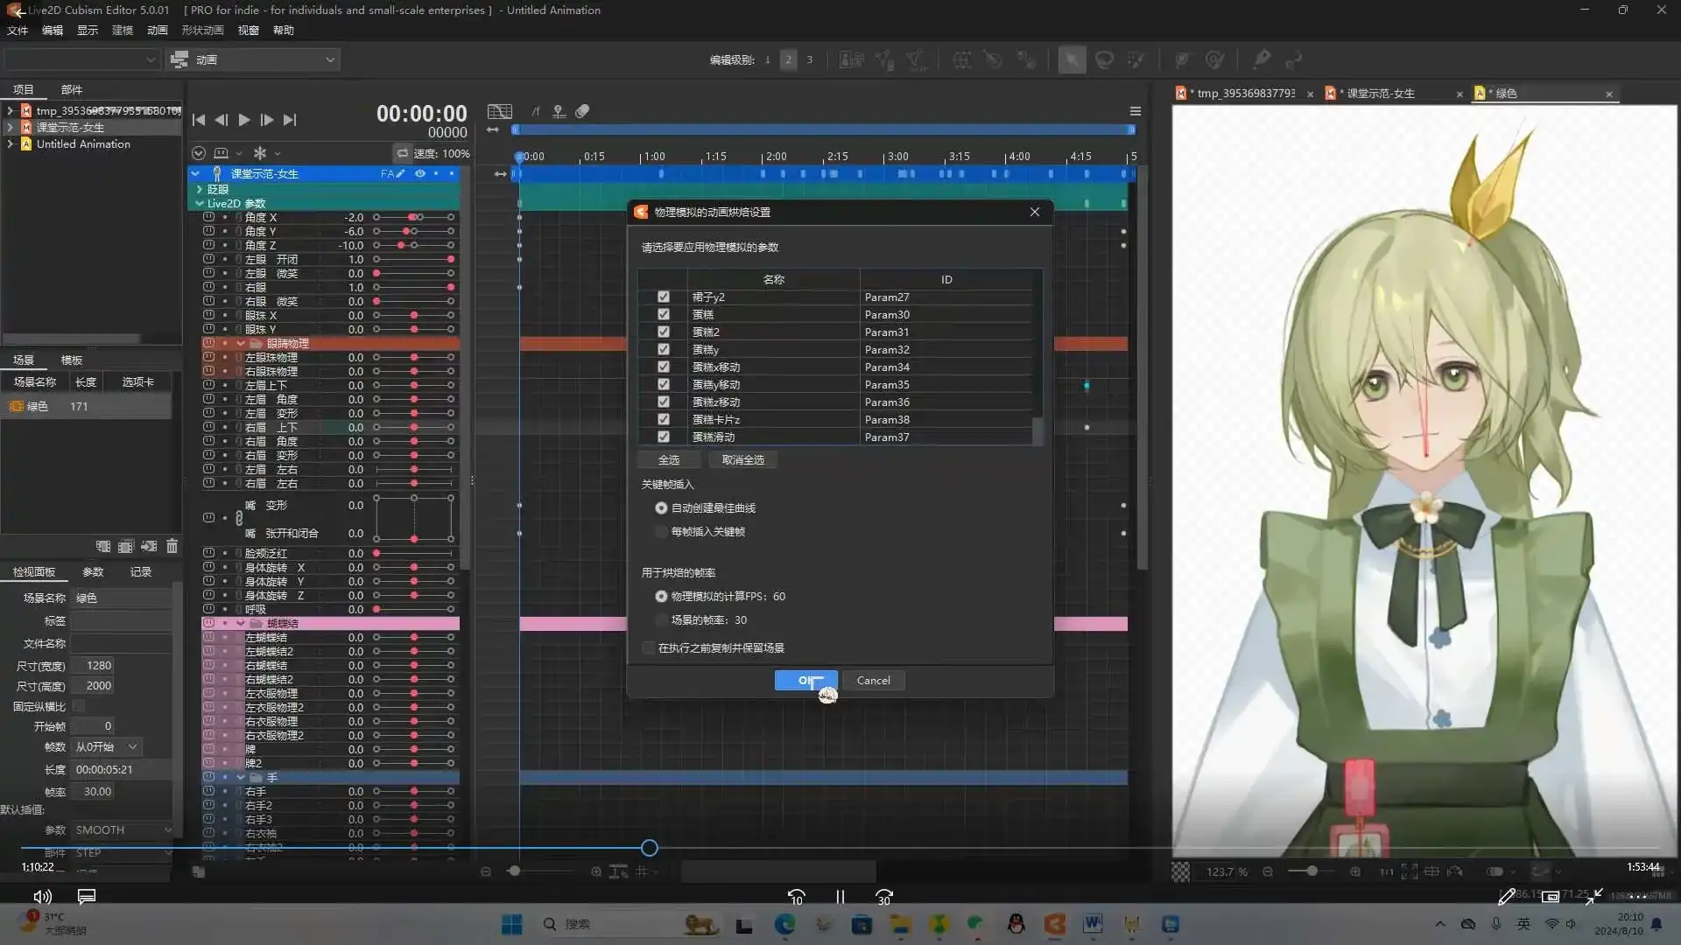Click the Cancel button in dialog
The image size is (1681, 945).
(873, 680)
